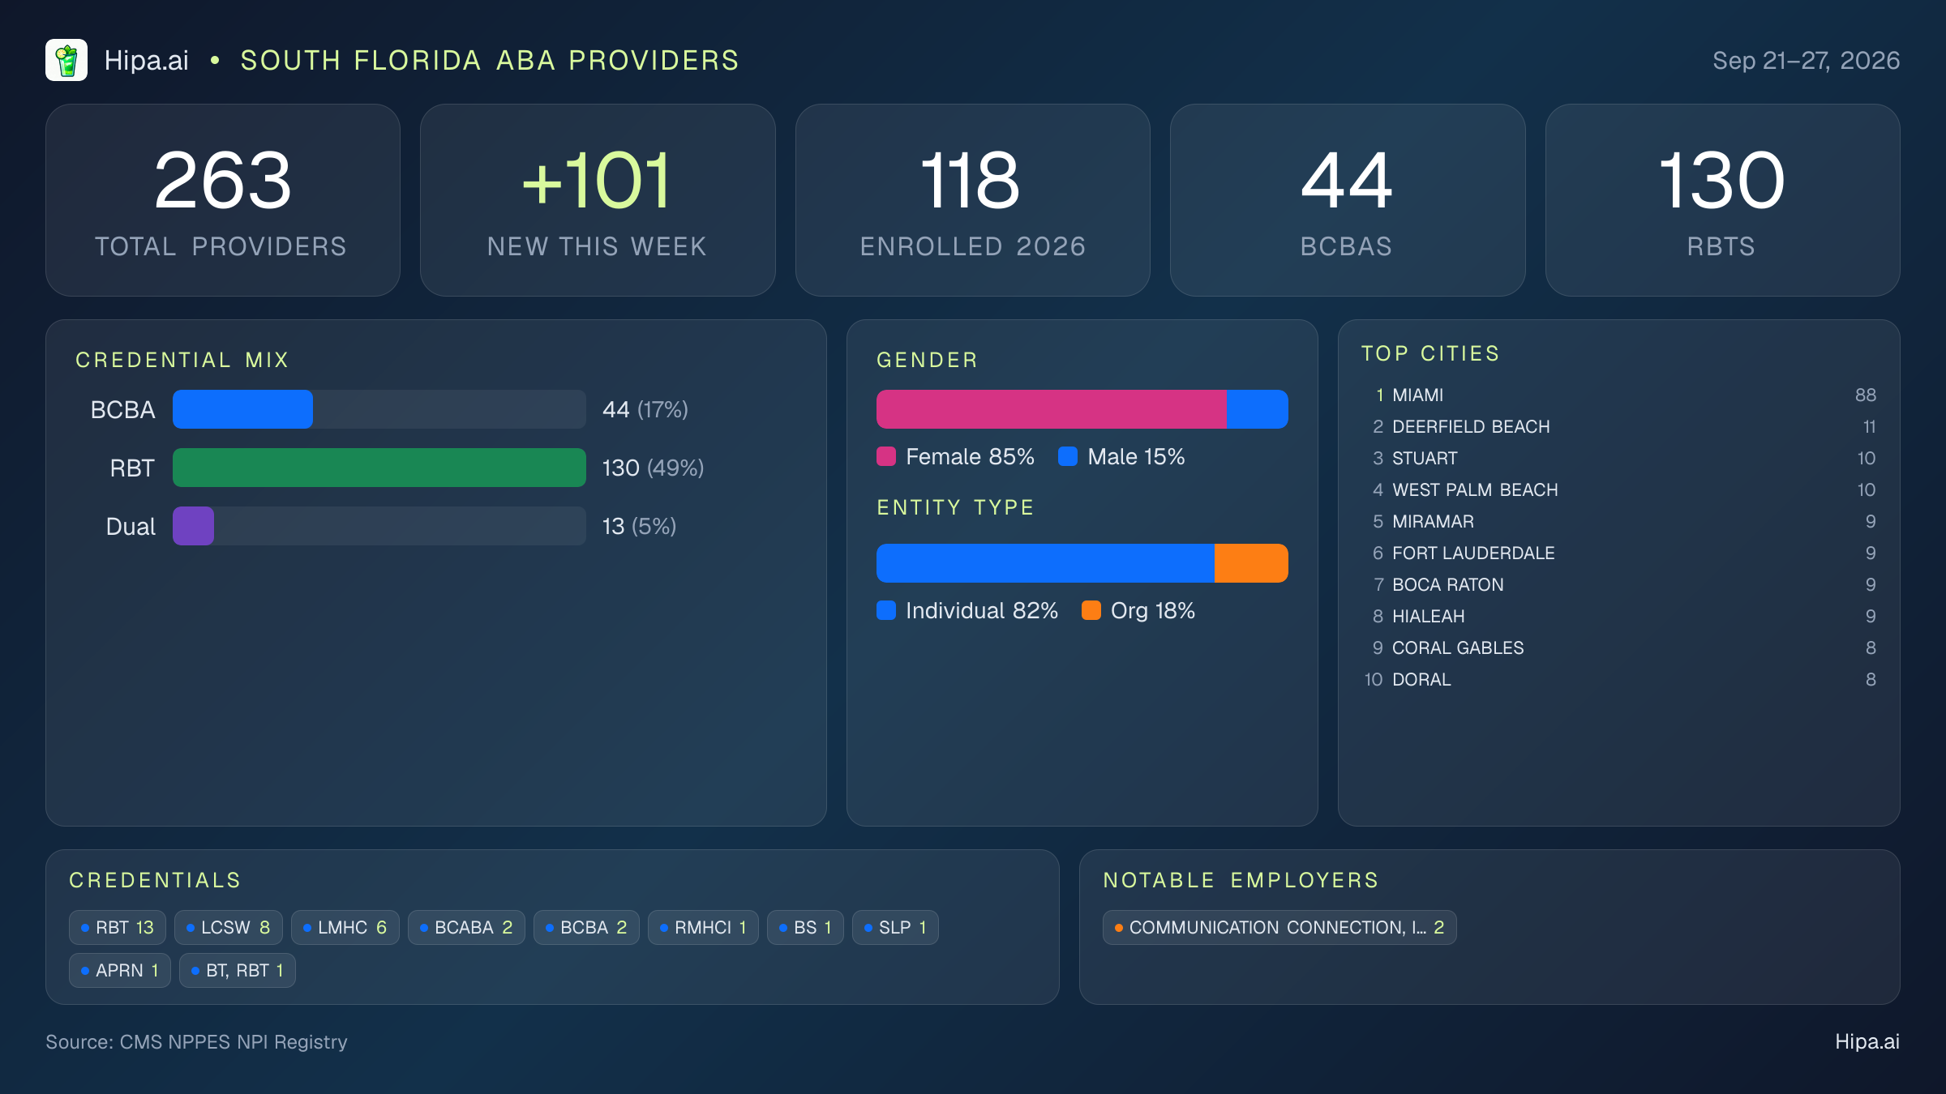This screenshot has width=1946, height=1094.
Task: Click the RBT 13 credential chip
Action: (118, 927)
